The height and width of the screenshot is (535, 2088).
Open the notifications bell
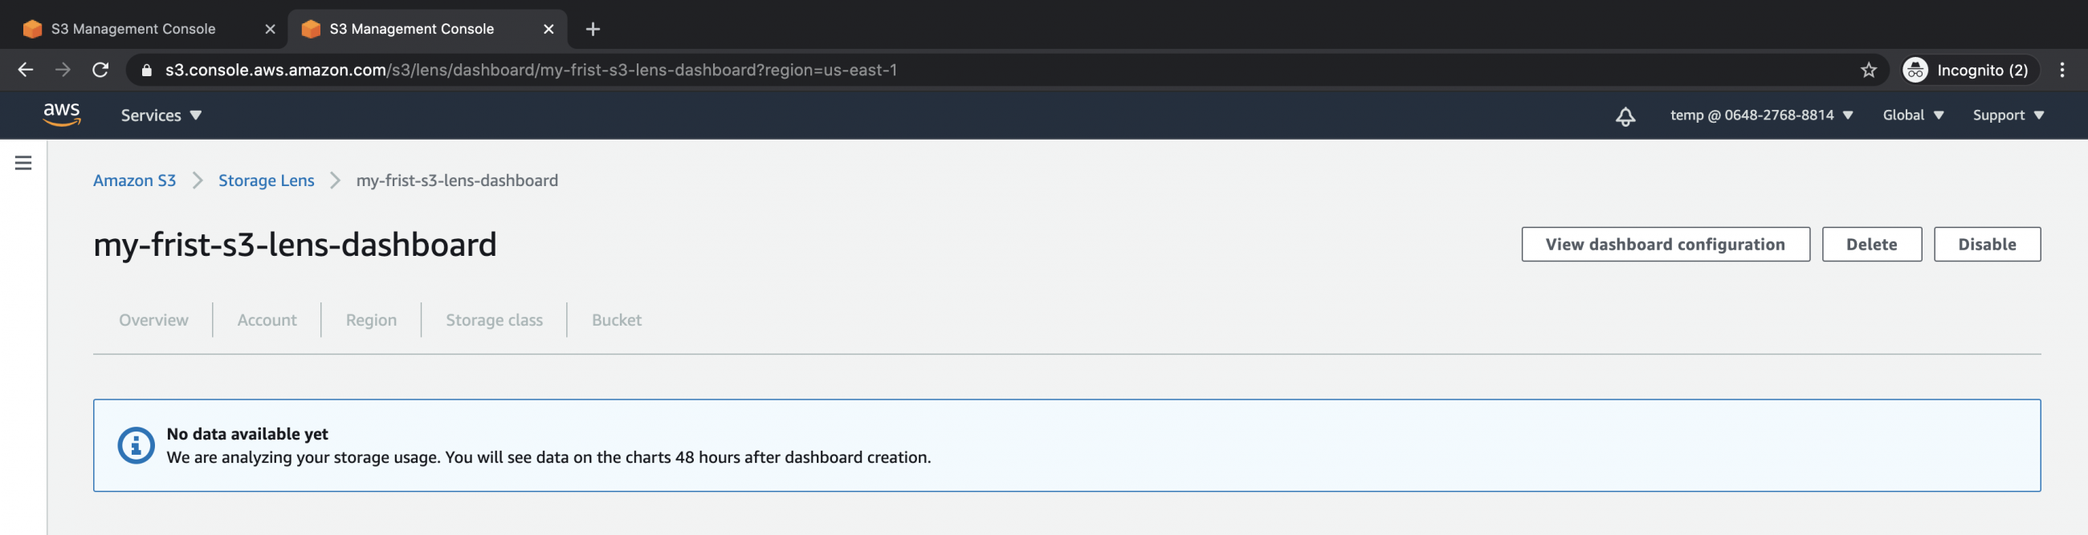[x=1625, y=116]
